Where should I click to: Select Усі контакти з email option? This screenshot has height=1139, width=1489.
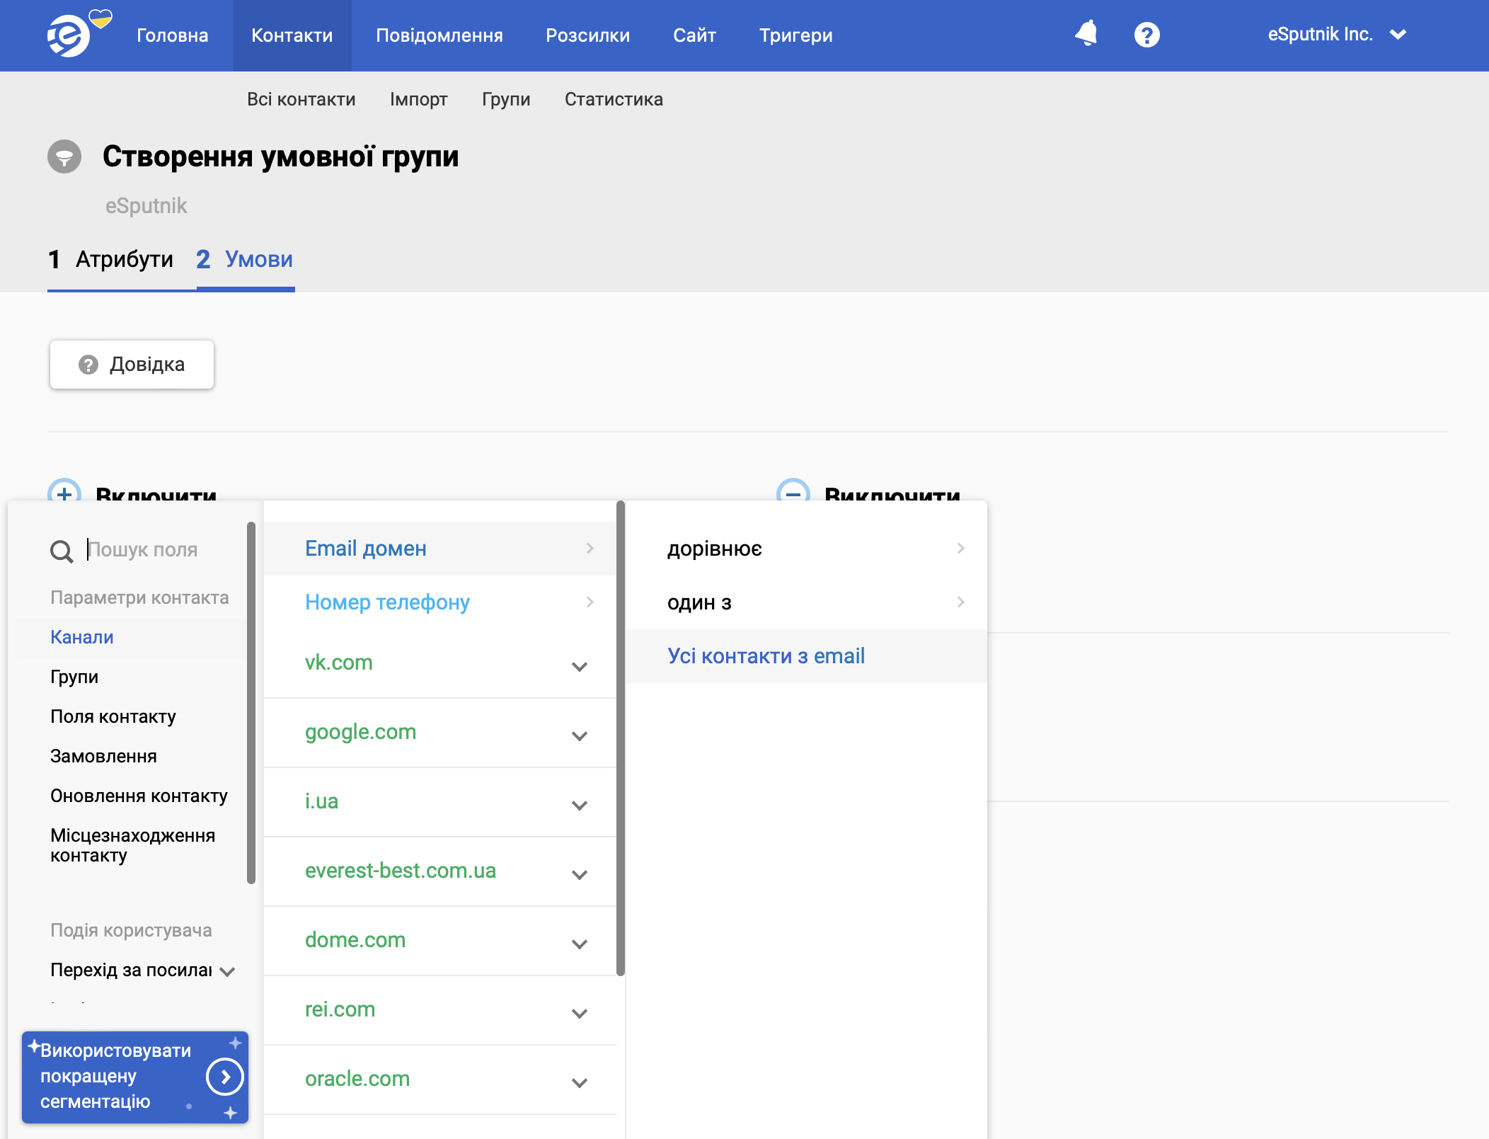766,656
